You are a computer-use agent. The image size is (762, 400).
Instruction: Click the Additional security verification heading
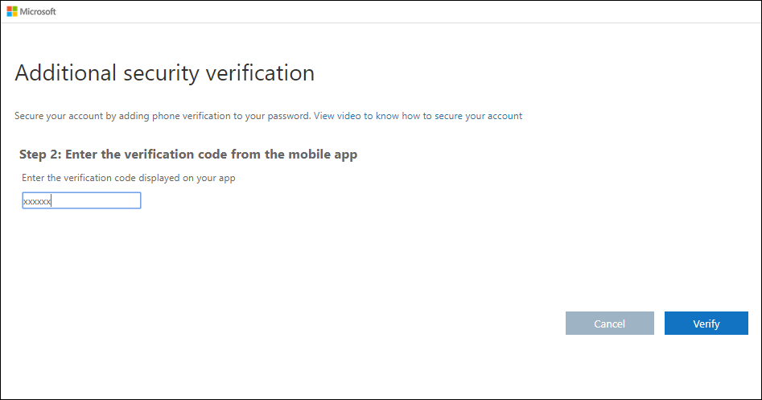pos(164,73)
